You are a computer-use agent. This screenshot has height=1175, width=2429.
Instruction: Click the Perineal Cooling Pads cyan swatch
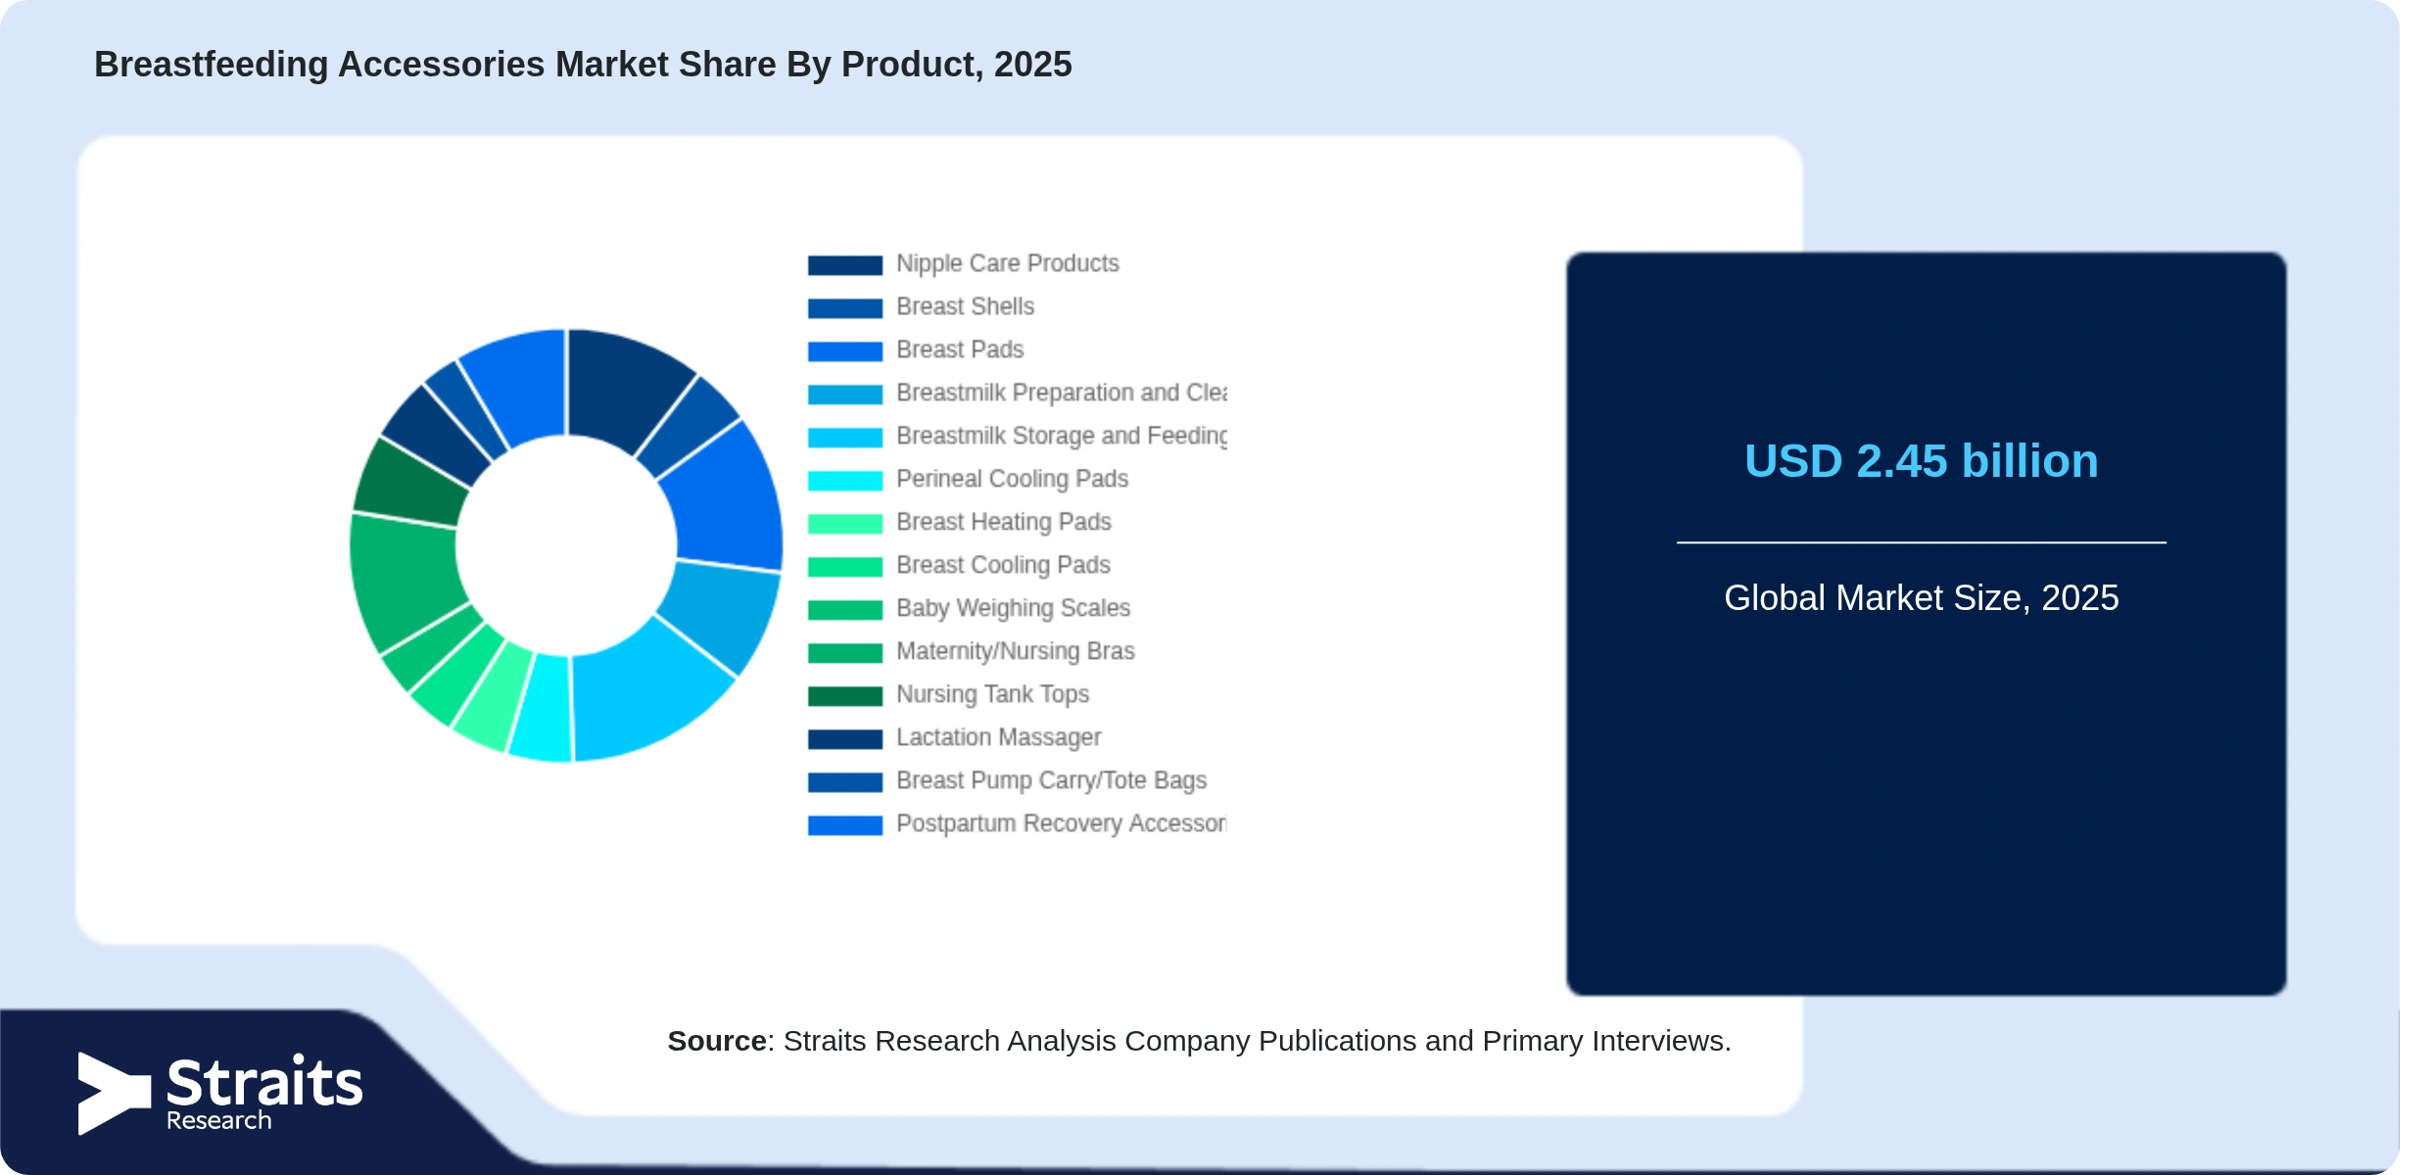pyautogui.click(x=845, y=480)
